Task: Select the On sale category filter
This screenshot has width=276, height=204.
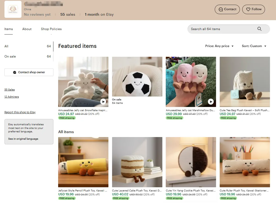Action: 10,56
